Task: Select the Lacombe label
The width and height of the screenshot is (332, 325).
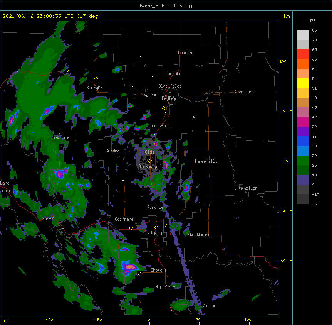Action: tap(173, 74)
